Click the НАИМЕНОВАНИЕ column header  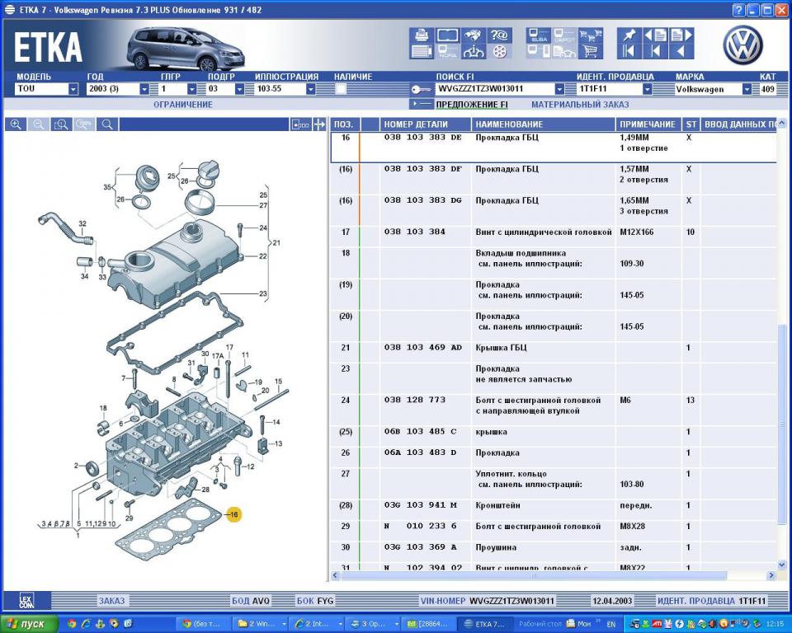pos(544,124)
